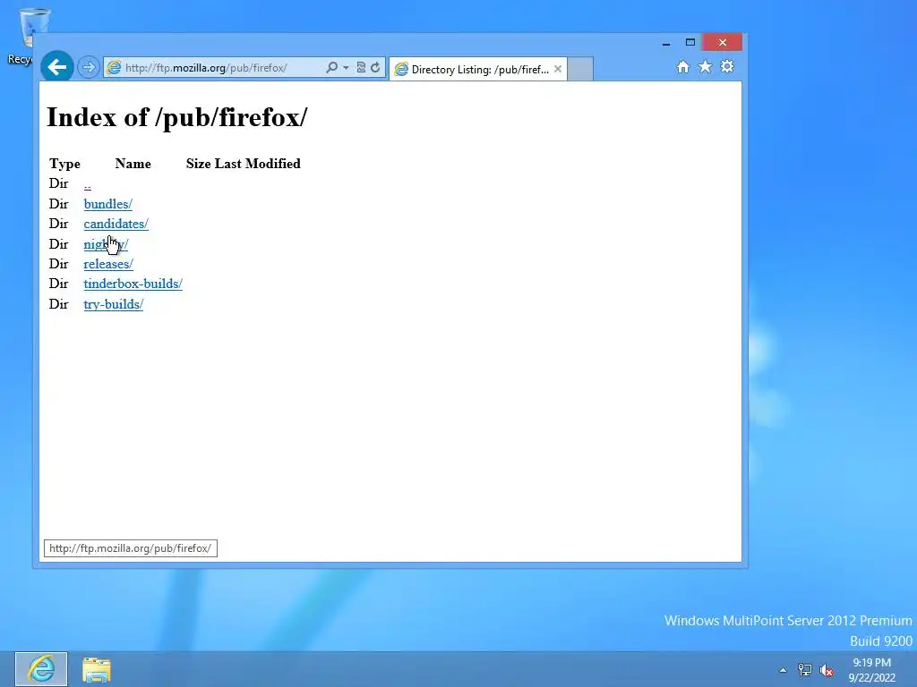
Task: Select the Recycle Bin desktop icon
Action: click(26, 35)
